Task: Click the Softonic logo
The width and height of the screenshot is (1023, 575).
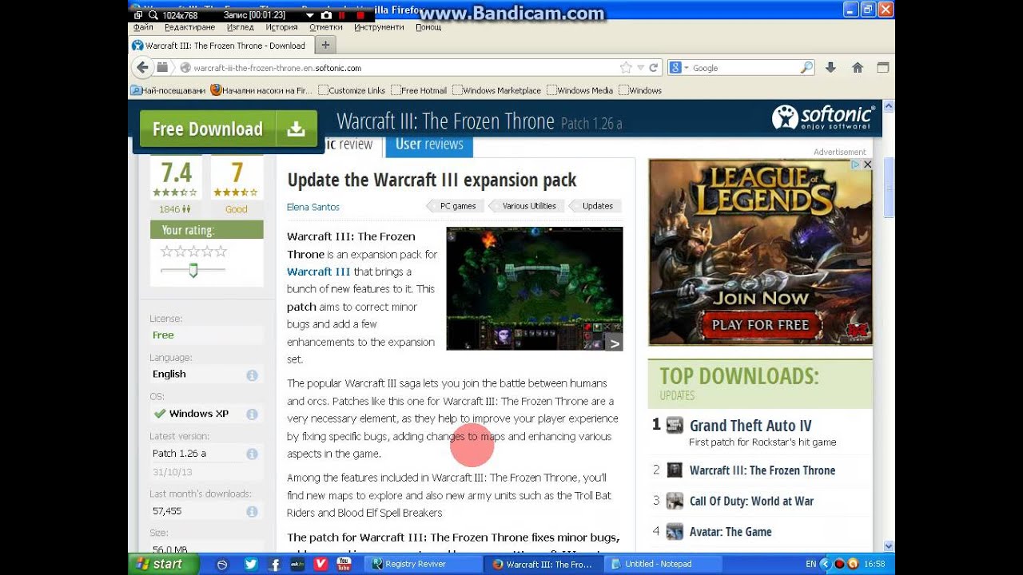Action: (x=823, y=117)
